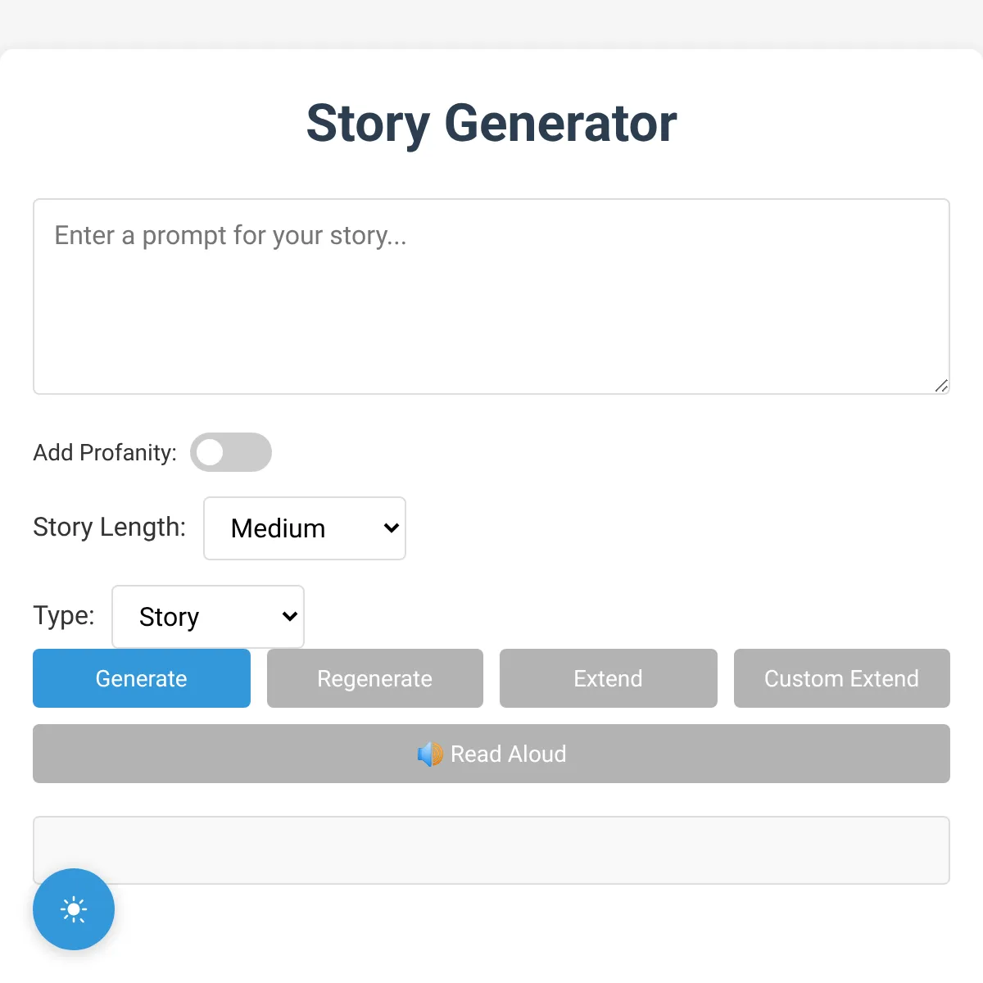Screen dimensions: 983x983
Task: Click the Story Generator heading
Action: 491,124
